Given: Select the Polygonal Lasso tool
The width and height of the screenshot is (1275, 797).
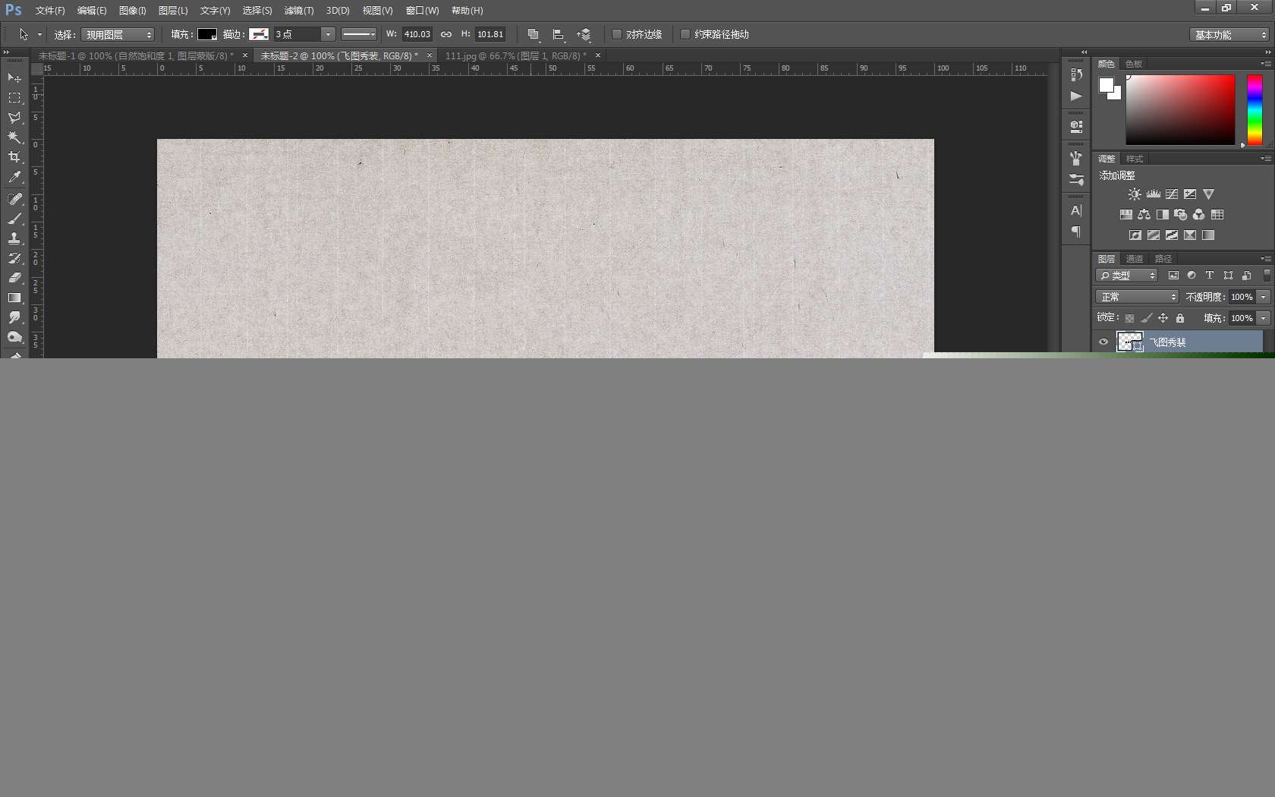Looking at the screenshot, I should (x=14, y=118).
